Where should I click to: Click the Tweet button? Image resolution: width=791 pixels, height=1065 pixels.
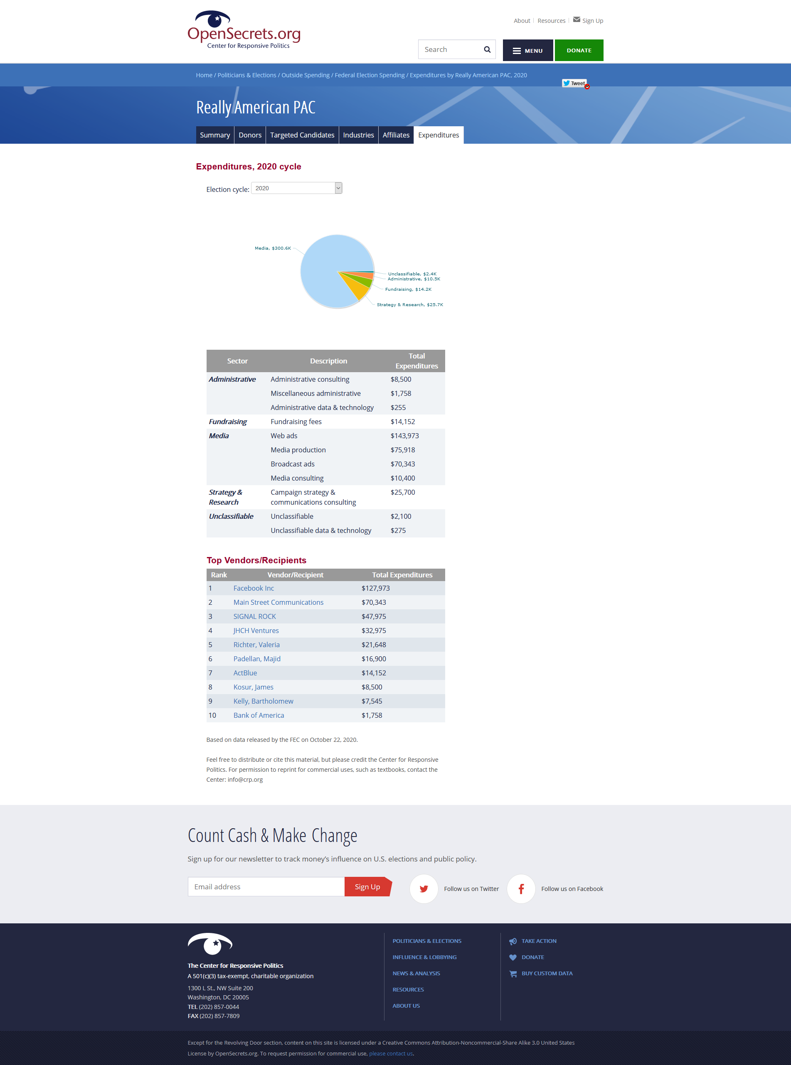click(x=574, y=83)
